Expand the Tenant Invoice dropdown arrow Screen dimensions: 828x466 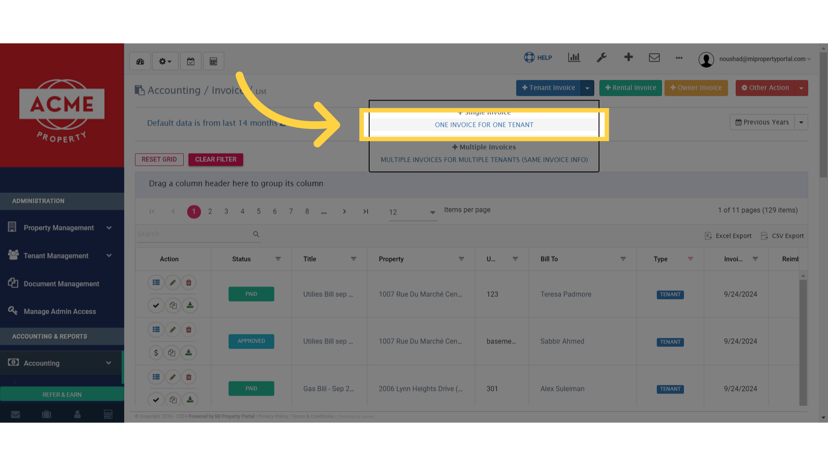[587, 88]
